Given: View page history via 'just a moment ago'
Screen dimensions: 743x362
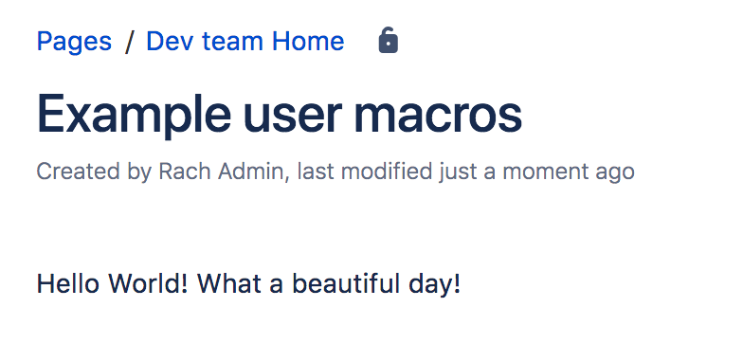Looking at the screenshot, I should tap(536, 172).
